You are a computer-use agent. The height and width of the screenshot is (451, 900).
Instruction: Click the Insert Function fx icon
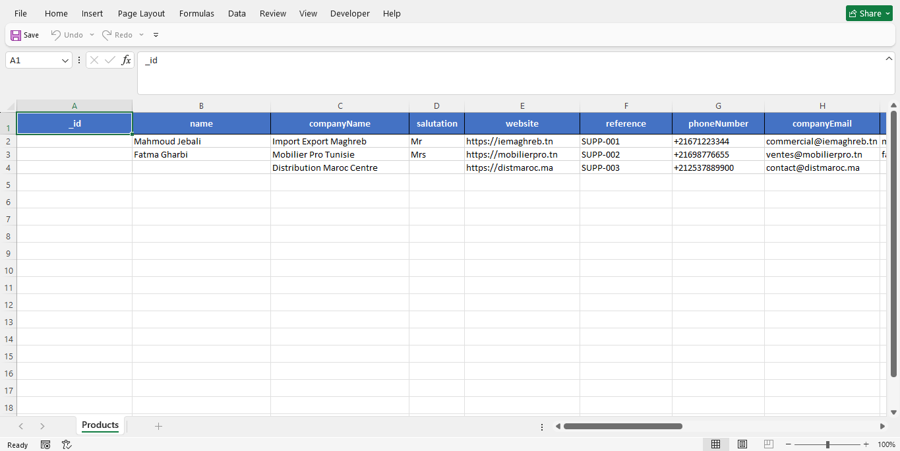point(126,60)
